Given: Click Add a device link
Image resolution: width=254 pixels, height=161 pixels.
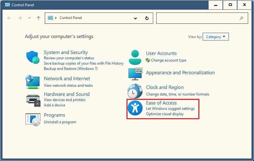Looking at the screenshot, I should [54, 105].
